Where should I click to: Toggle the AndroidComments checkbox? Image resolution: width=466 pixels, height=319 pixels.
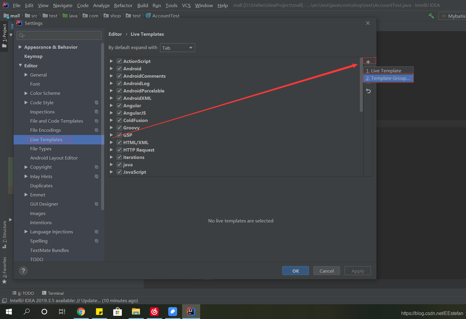pyautogui.click(x=119, y=76)
